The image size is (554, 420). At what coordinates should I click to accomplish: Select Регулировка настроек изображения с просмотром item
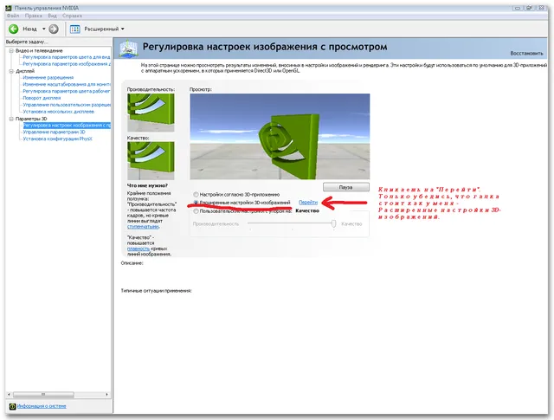tap(67, 126)
